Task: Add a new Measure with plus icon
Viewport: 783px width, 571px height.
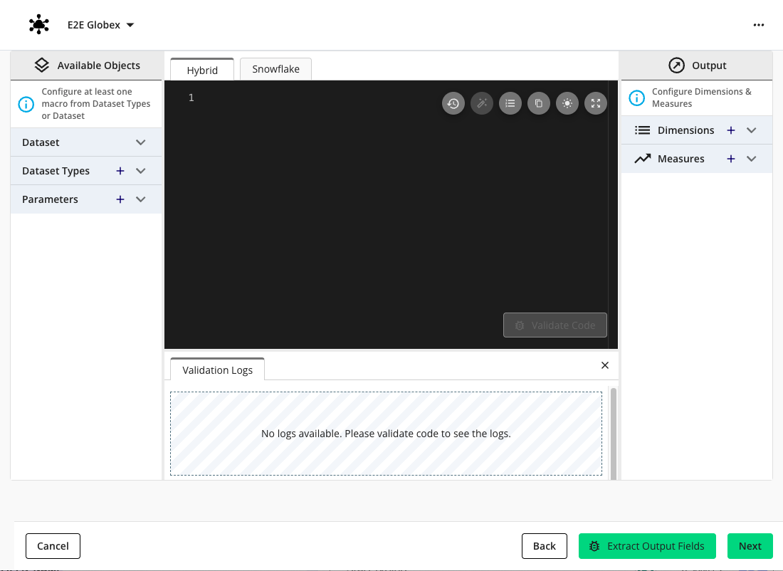Action: pyautogui.click(x=730, y=159)
